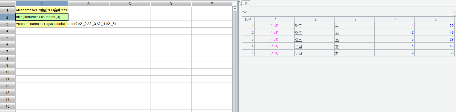Image resolution: width=456 pixels, height=112 pixels.
Task: Select cell A1 with filenames formula
Action: (42, 10)
